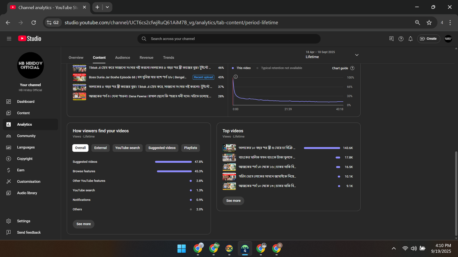Image resolution: width=458 pixels, height=257 pixels.
Task: Click the notifications bell icon
Action: (410, 39)
